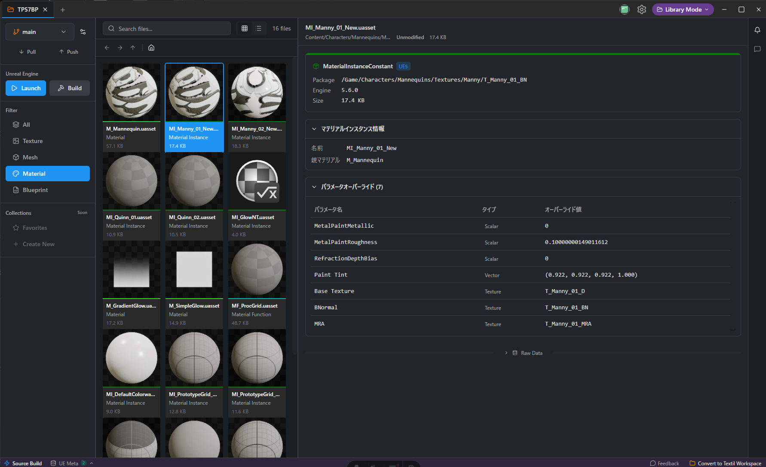This screenshot has height=467, width=766.
Task: Click the home folder icon
Action: 151,48
